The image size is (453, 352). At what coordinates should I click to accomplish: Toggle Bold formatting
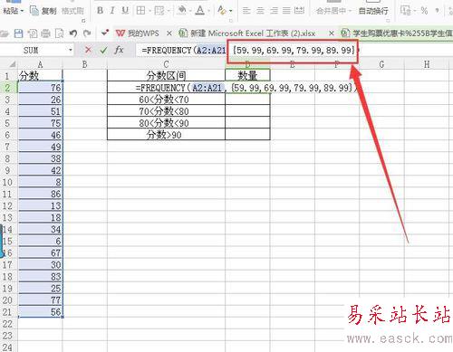[x=100, y=11]
